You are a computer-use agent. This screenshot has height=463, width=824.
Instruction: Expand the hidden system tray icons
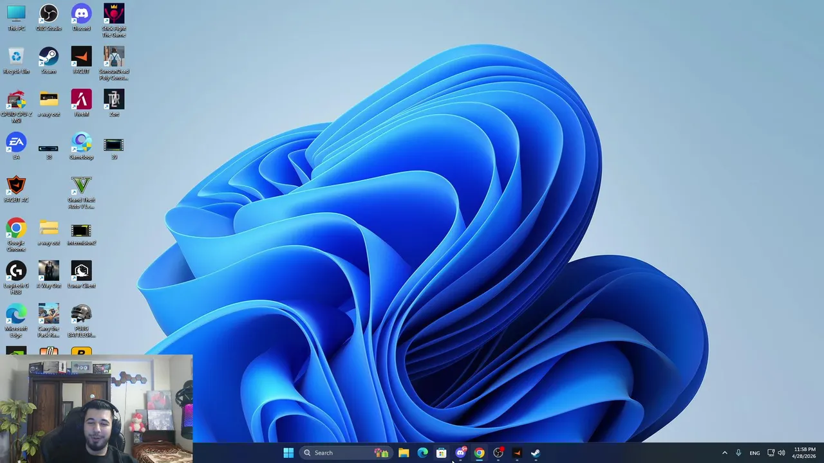pyautogui.click(x=724, y=453)
